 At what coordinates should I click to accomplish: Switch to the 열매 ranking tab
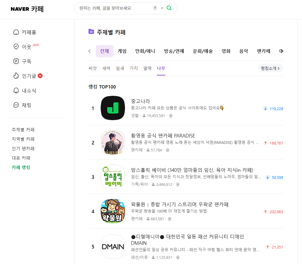click(147, 68)
